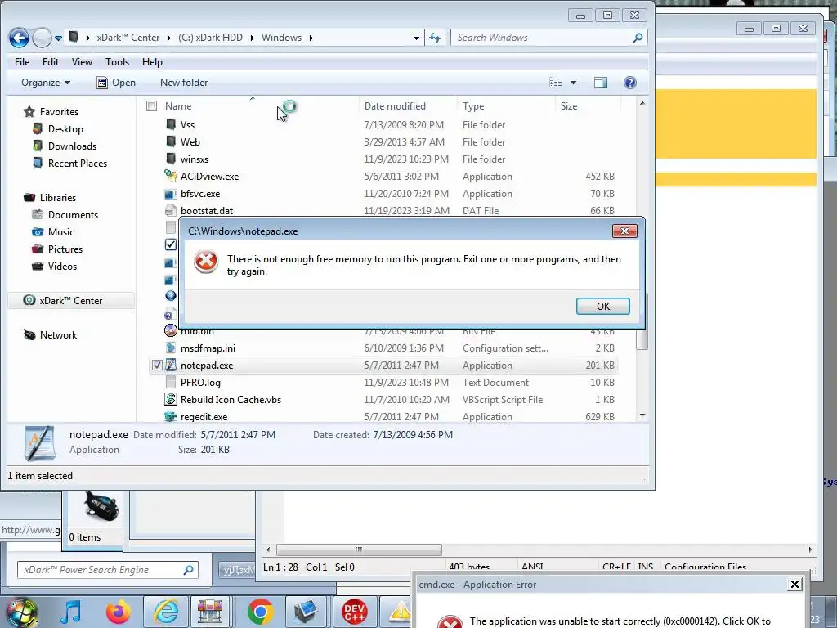Click the change view icon
Image resolution: width=837 pixels, height=628 pixels.
[556, 83]
